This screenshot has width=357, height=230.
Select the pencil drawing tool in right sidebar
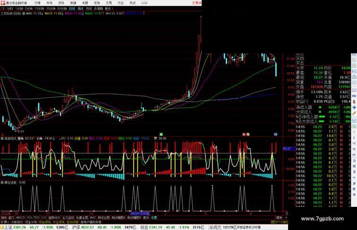354,113
